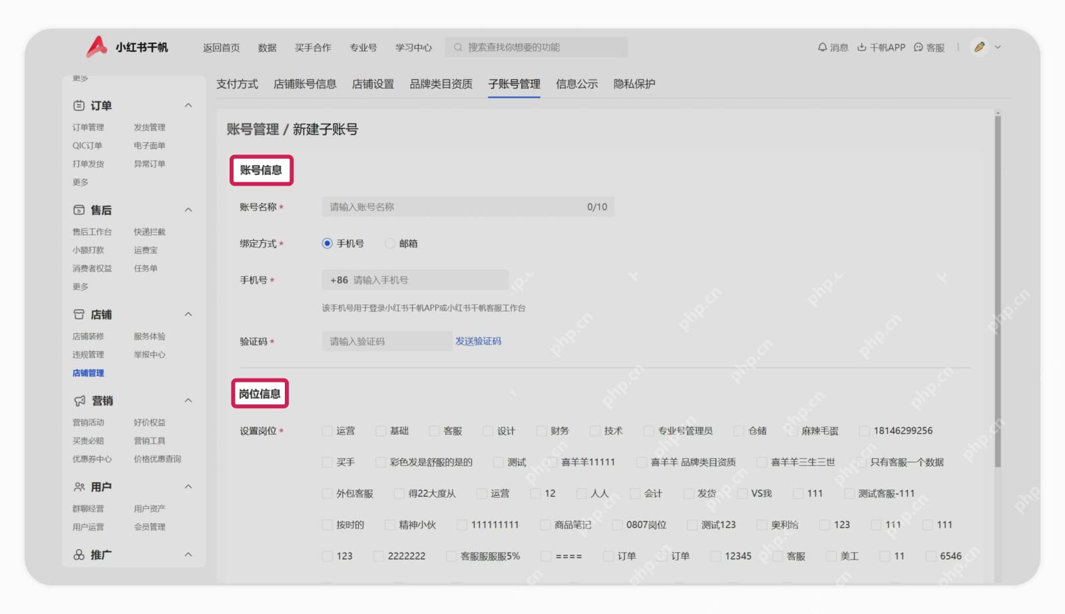Open 隐私保护 tab

[634, 84]
